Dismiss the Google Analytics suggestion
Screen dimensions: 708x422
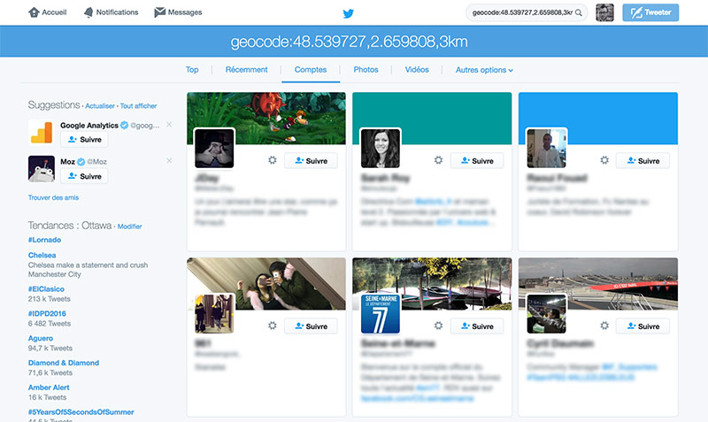point(169,124)
